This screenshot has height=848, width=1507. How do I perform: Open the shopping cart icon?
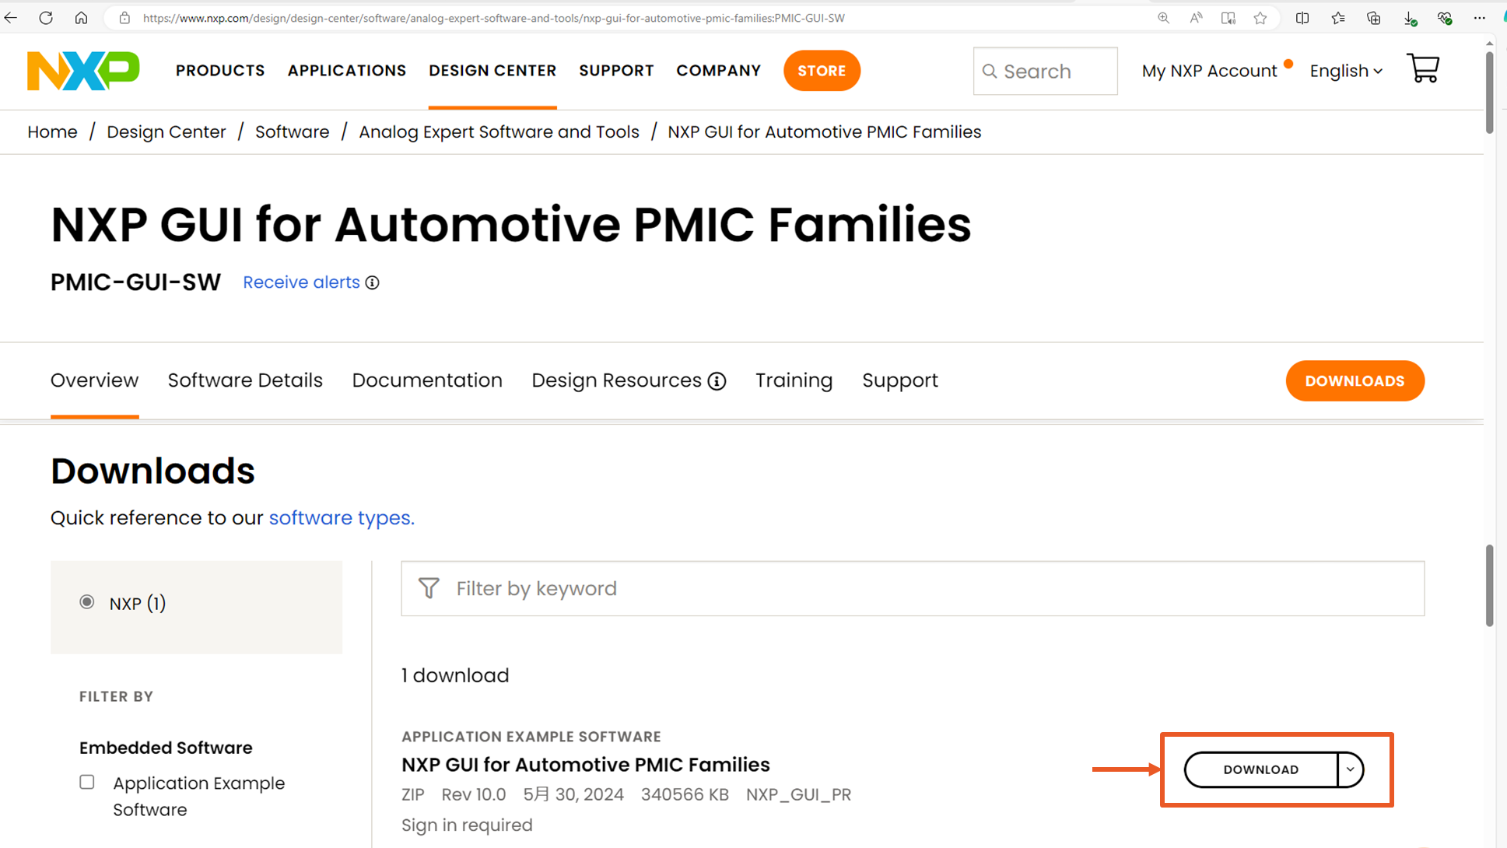[x=1423, y=69]
